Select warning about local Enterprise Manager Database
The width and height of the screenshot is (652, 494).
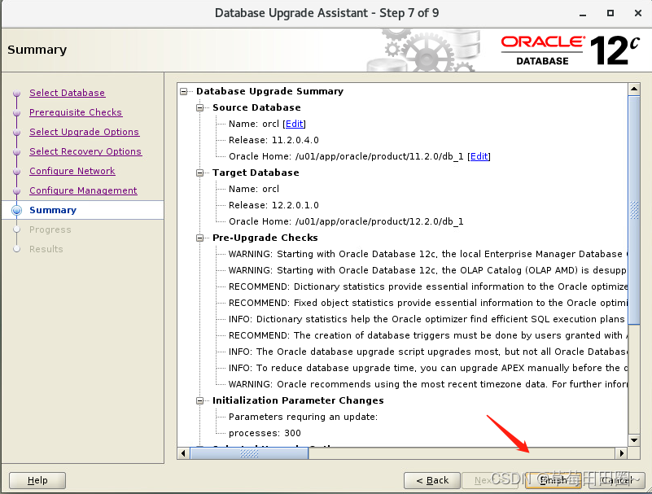[x=428, y=254]
